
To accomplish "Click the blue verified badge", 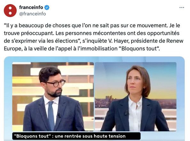I will point(47,7).
